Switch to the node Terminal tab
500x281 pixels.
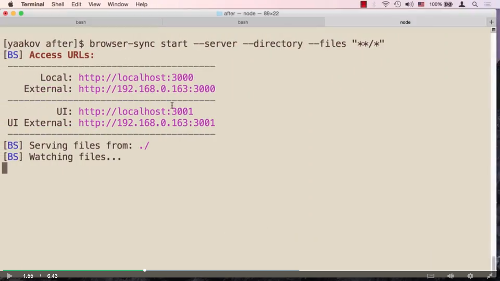pos(405,22)
